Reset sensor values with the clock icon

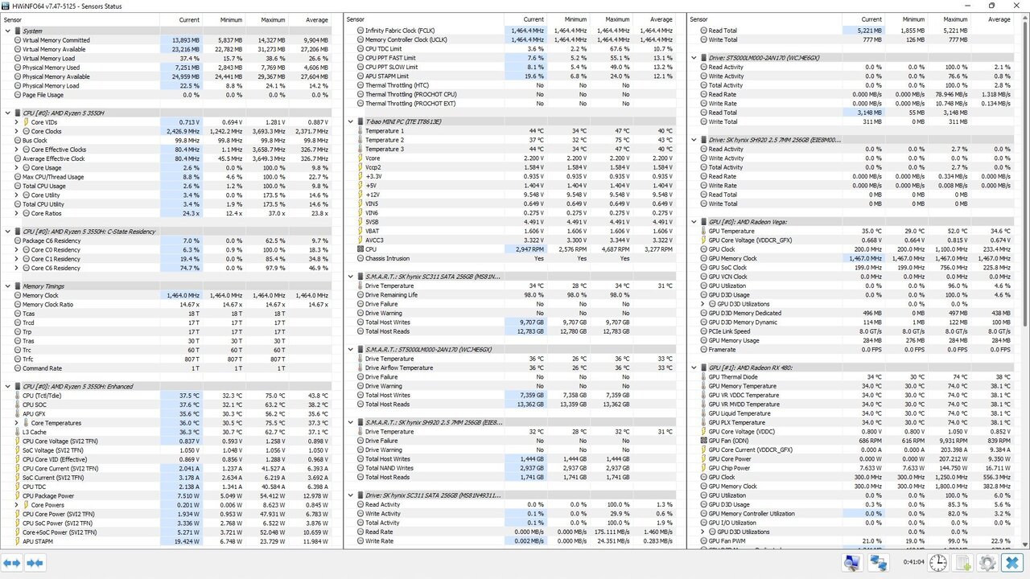938,563
